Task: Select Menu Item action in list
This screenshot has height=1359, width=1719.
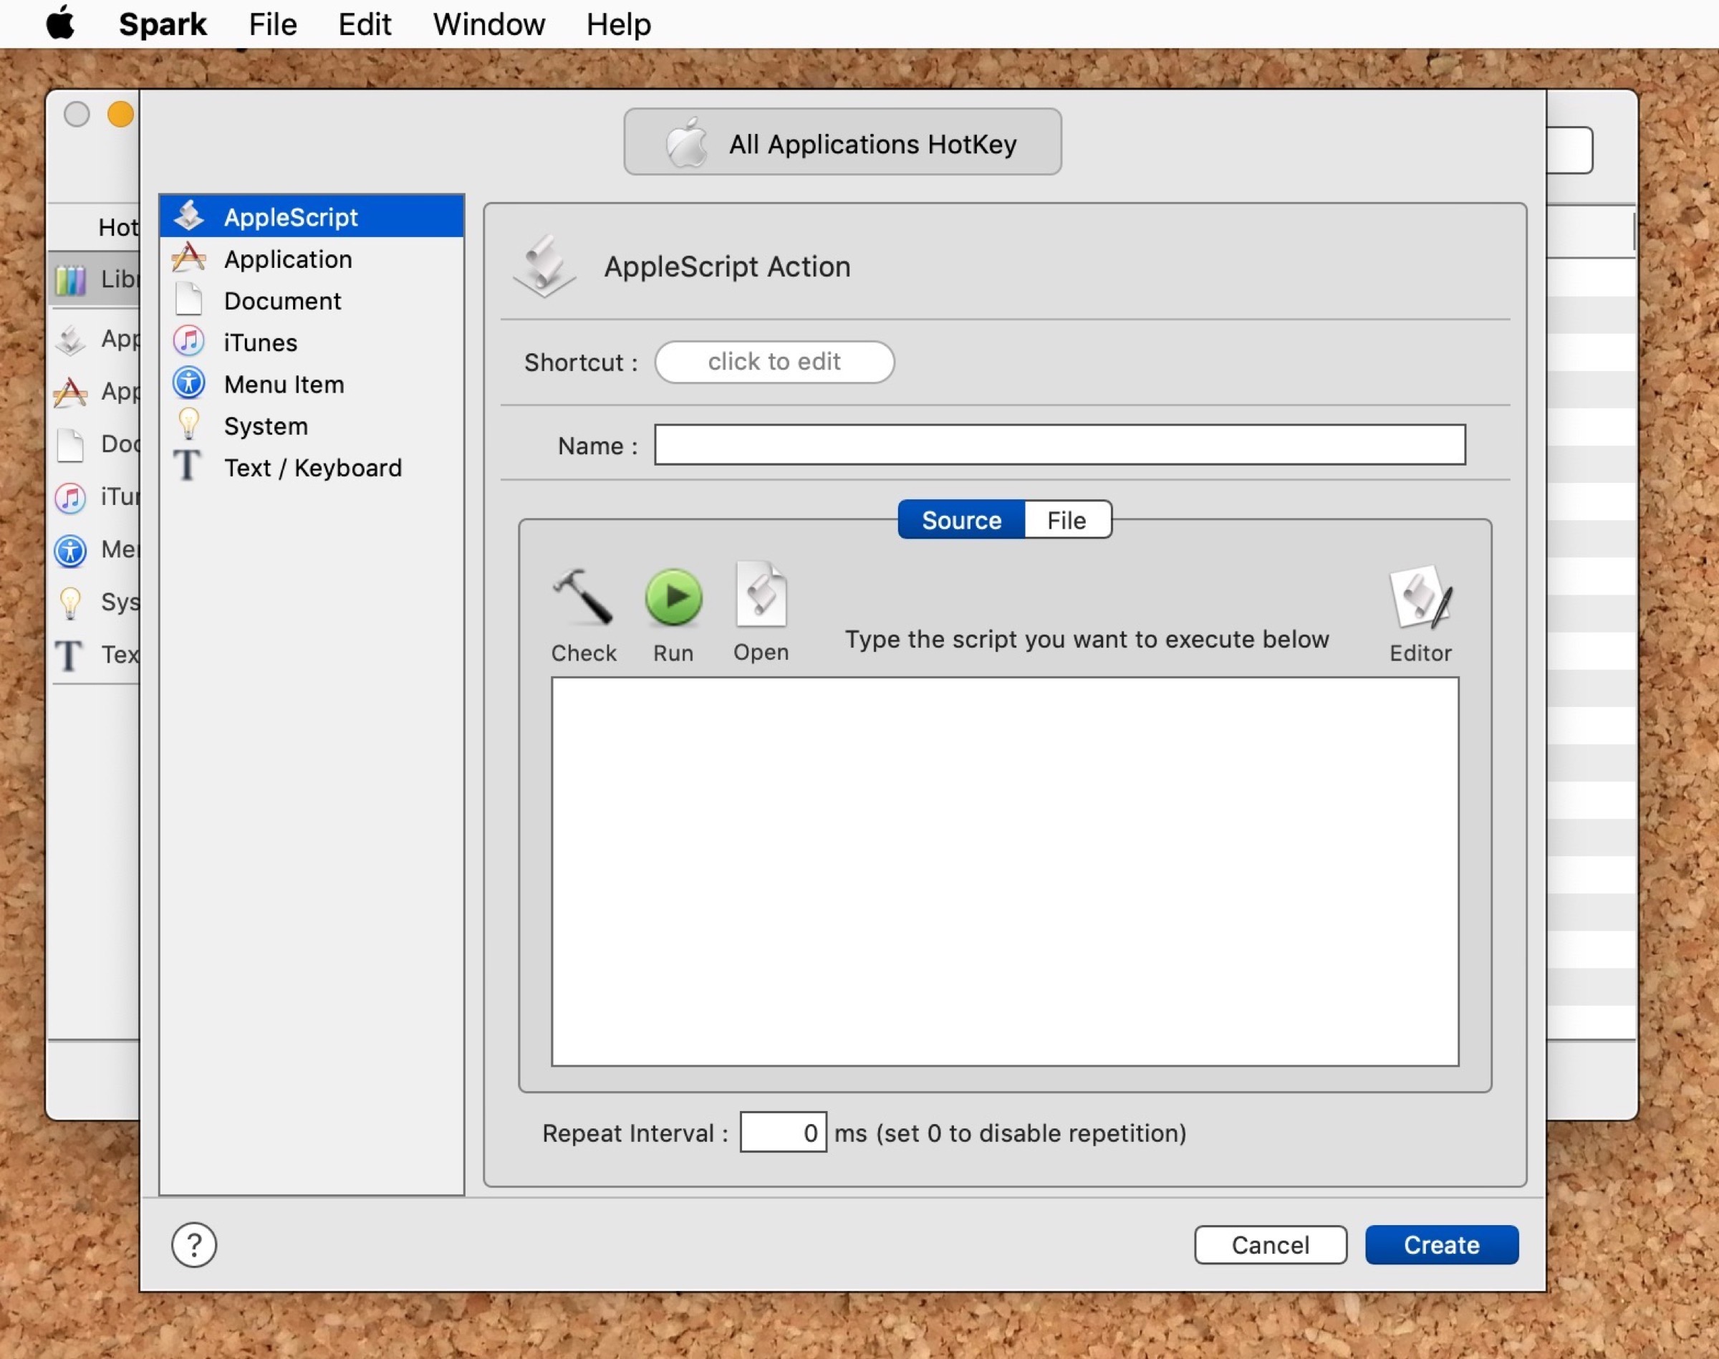Action: tap(283, 384)
